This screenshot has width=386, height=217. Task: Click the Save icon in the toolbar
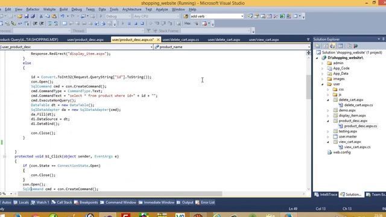click(27, 16)
